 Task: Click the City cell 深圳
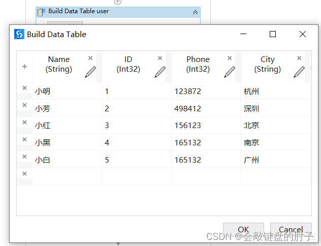click(x=276, y=108)
